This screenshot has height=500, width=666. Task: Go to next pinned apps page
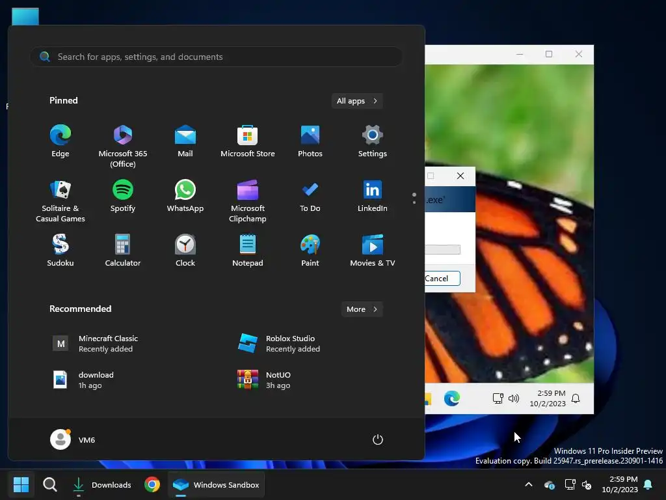[x=414, y=202]
